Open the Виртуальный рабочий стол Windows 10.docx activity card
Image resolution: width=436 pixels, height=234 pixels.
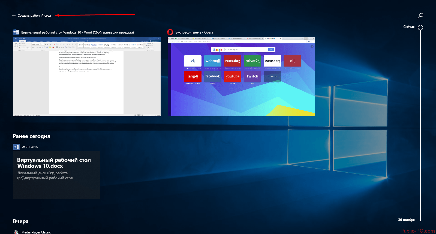[57, 175]
